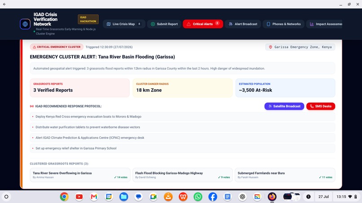Open YouTube from the shelf

click(79, 197)
